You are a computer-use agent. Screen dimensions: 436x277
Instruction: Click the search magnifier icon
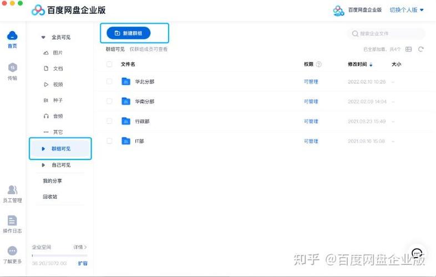tap(355, 34)
